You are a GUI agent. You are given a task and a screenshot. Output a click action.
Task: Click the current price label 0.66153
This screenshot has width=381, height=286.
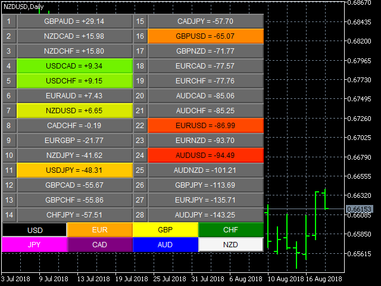[359, 209]
